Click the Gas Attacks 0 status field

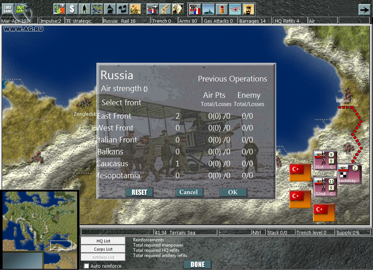[220, 21]
